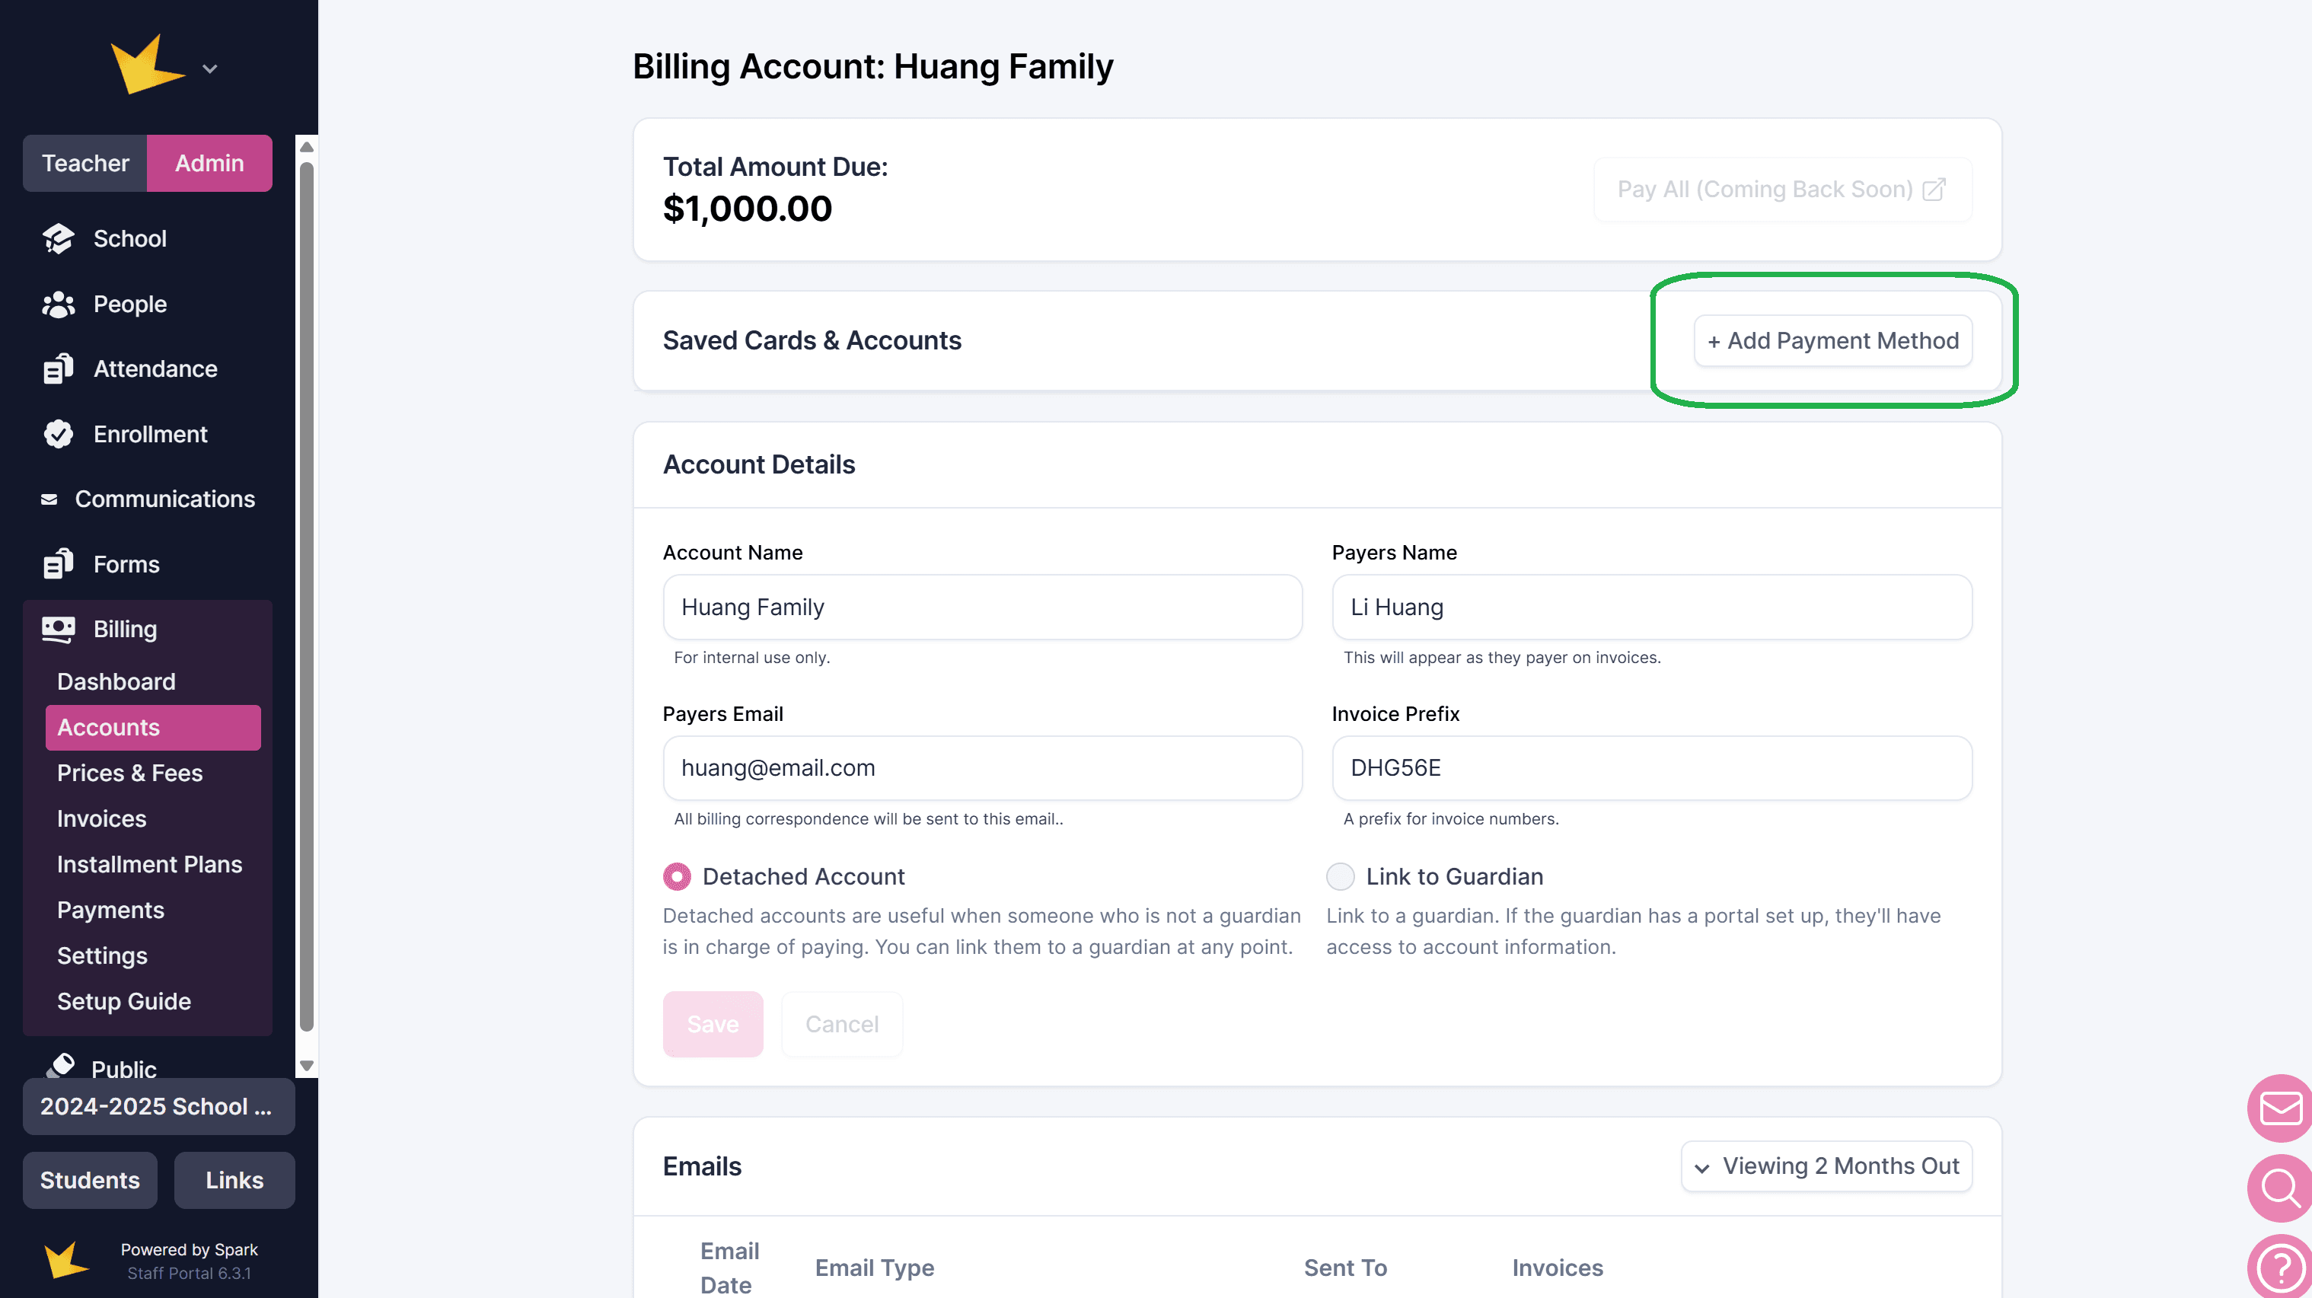This screenshot has height=1298, width=2312.
Task: Open the pink search floating icon
Action: point(2280,1188)
